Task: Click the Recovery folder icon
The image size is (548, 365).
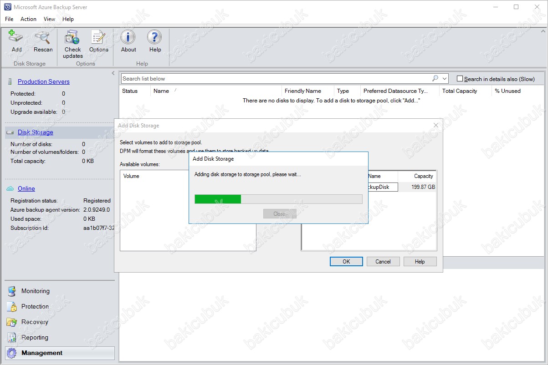Action: coord(11,322)
